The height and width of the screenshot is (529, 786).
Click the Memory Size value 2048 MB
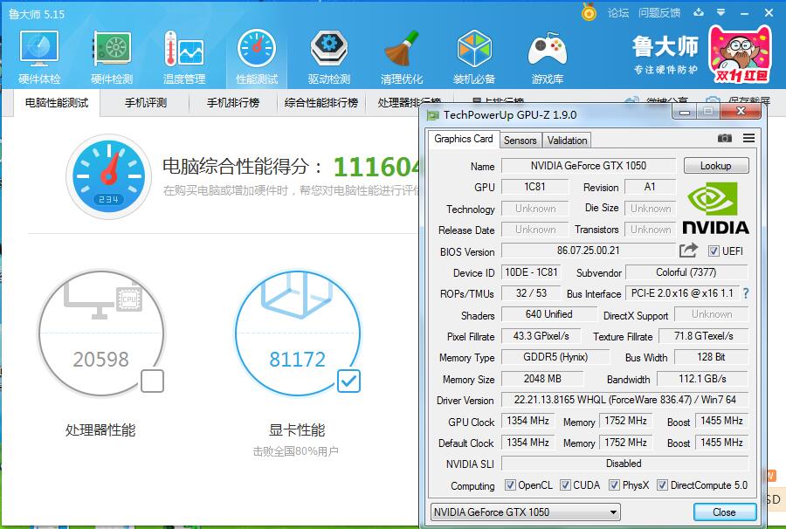[542, 379]
